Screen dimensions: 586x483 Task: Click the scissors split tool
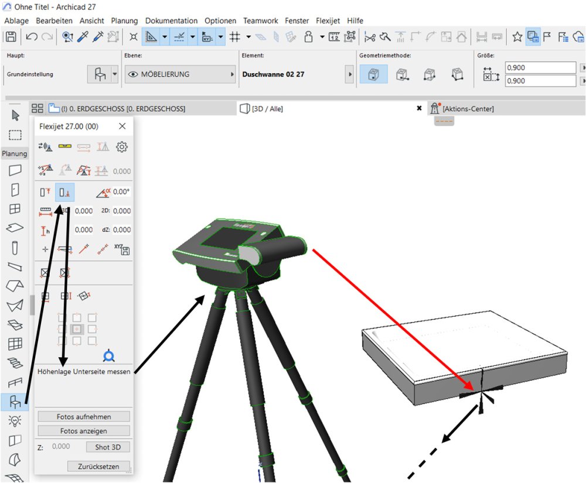click(370, 36)
